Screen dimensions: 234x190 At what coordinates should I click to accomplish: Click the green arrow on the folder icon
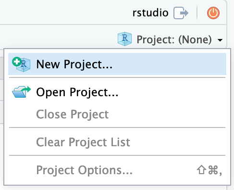pyautogui.click(x=26, y=89)
